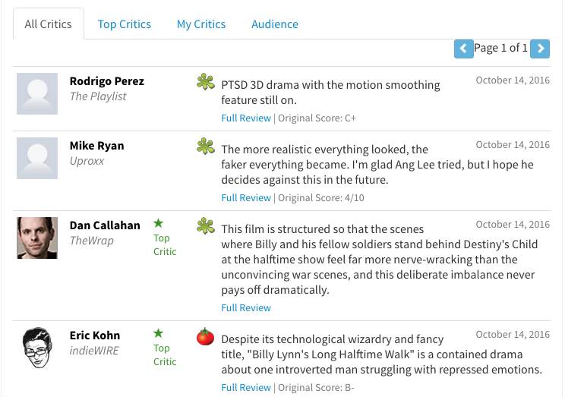The width and height of the screenshot is (565, 397).
Task: Switch to the Top Critics tab
Action: pos(124,24)
